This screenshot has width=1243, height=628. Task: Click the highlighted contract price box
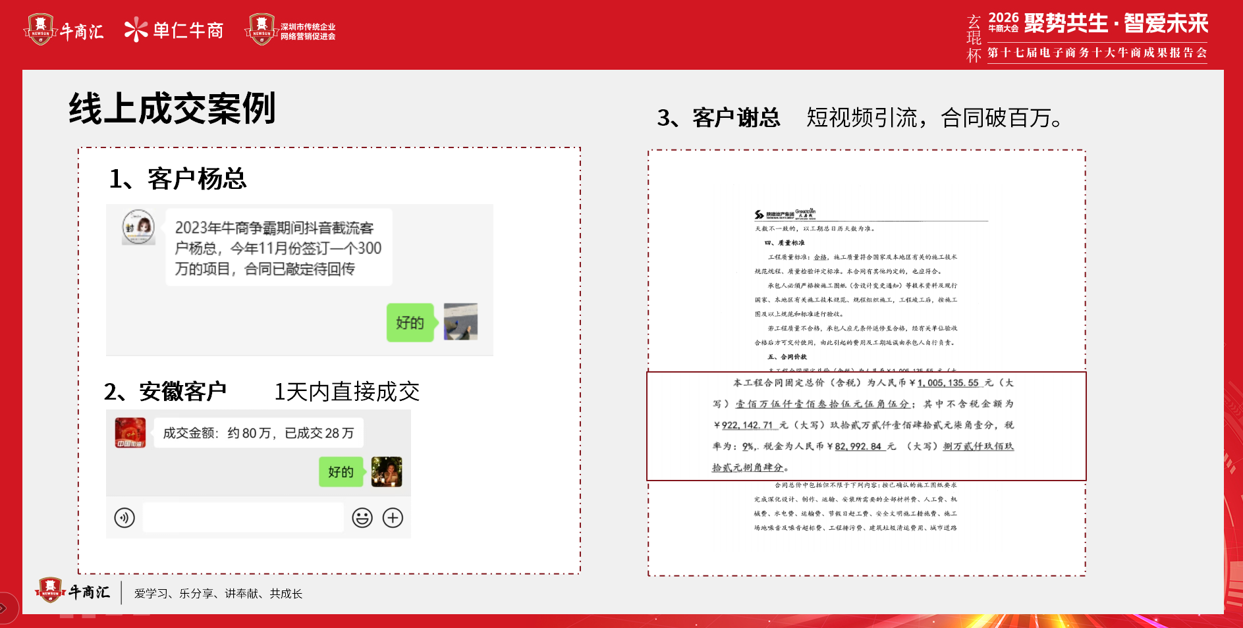tap(866, 426)
